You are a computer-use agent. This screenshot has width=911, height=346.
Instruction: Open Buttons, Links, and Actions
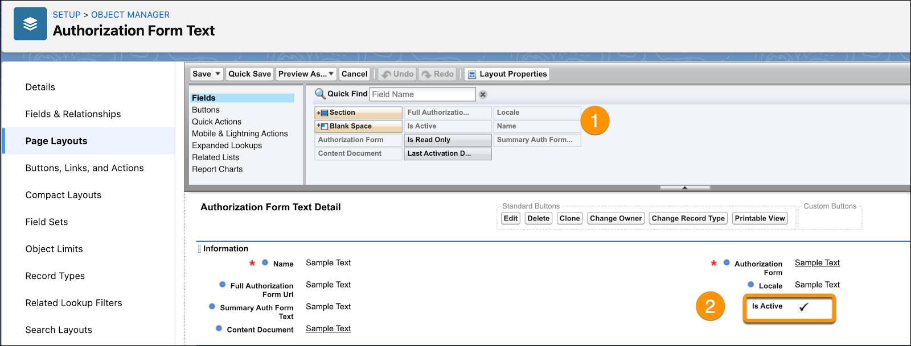(x=84, y=168)
